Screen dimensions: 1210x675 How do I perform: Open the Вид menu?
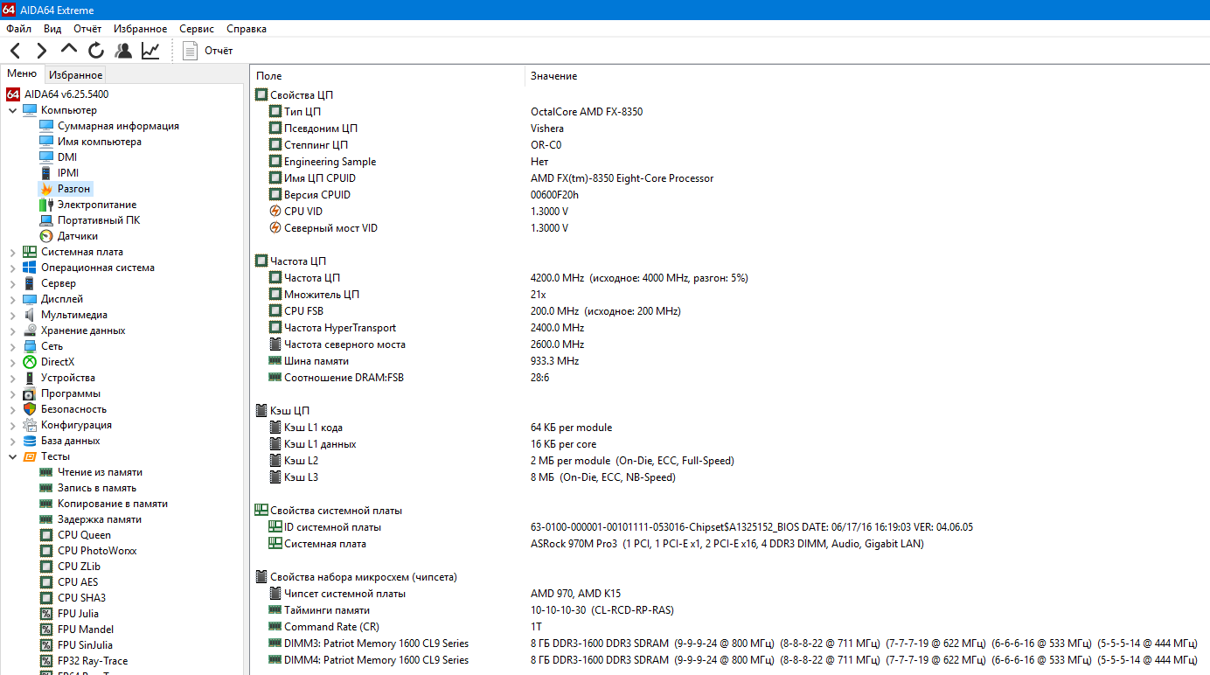coord(52,29)
